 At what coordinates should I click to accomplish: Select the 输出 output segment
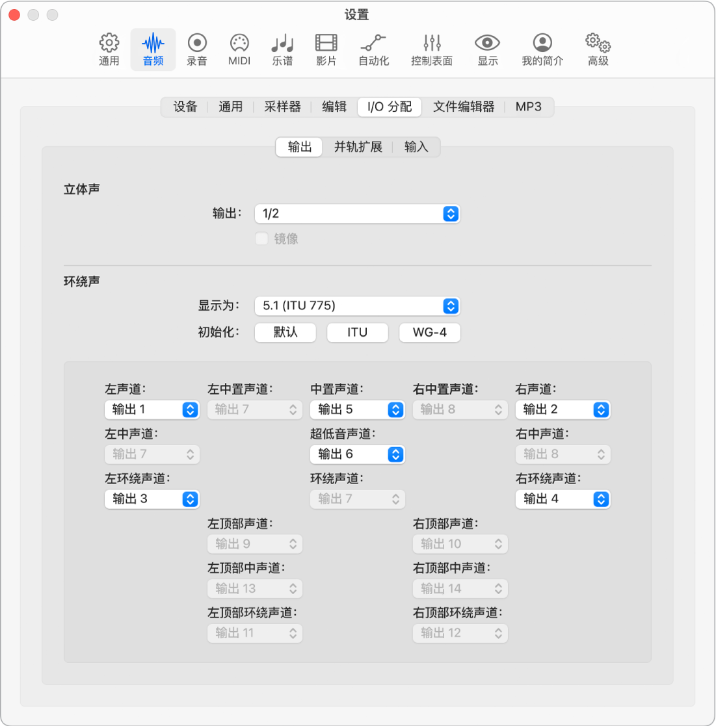coord(300,148)
